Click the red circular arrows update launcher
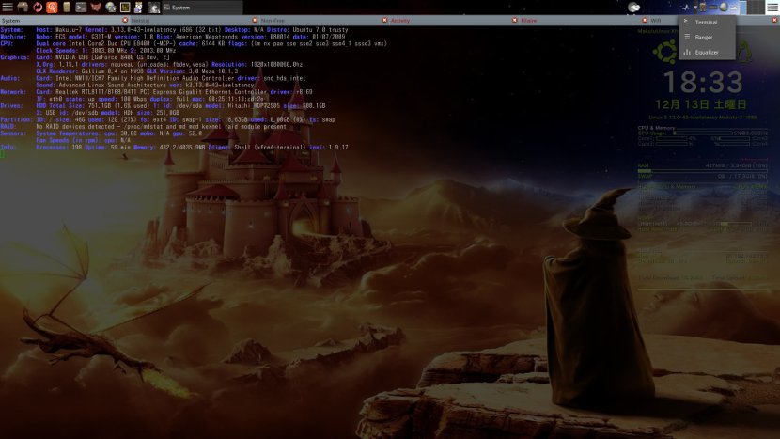The height and width of the screenshot is (439, 780). 38,7
